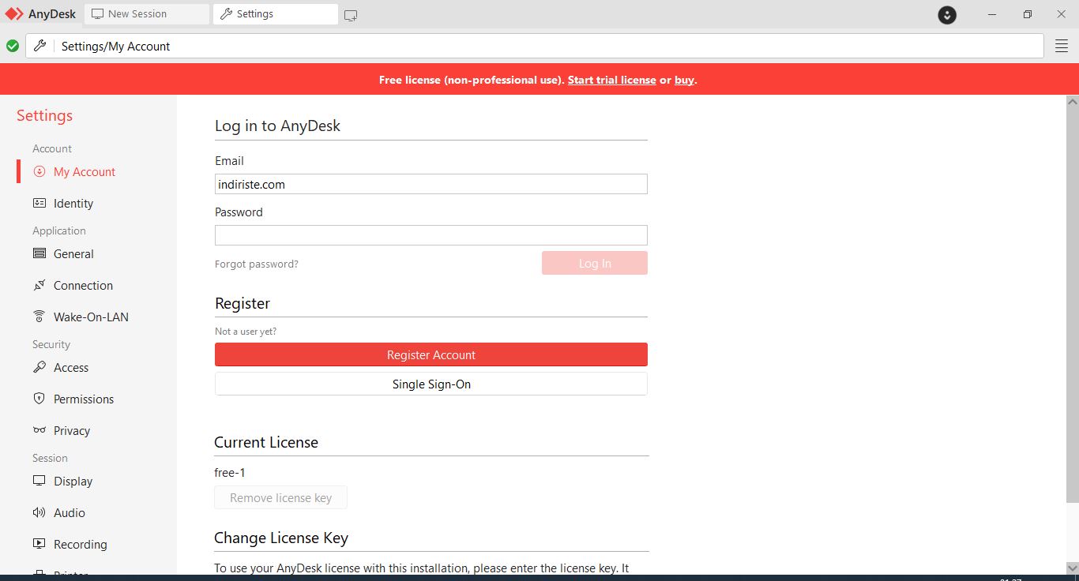The width and height of the screenshot is (1079, 581).
Task: Click the Recording icon
Action: 39,544
